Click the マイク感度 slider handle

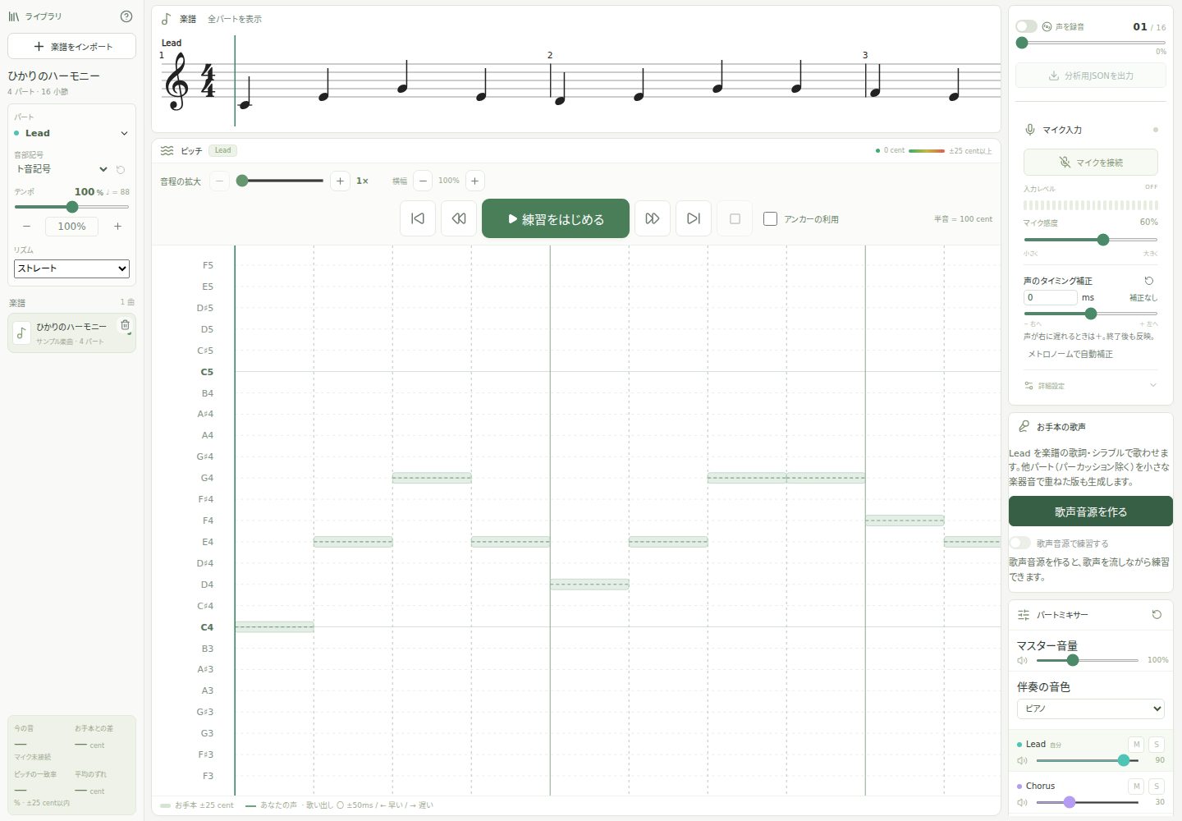click(x=1103, y=240)
